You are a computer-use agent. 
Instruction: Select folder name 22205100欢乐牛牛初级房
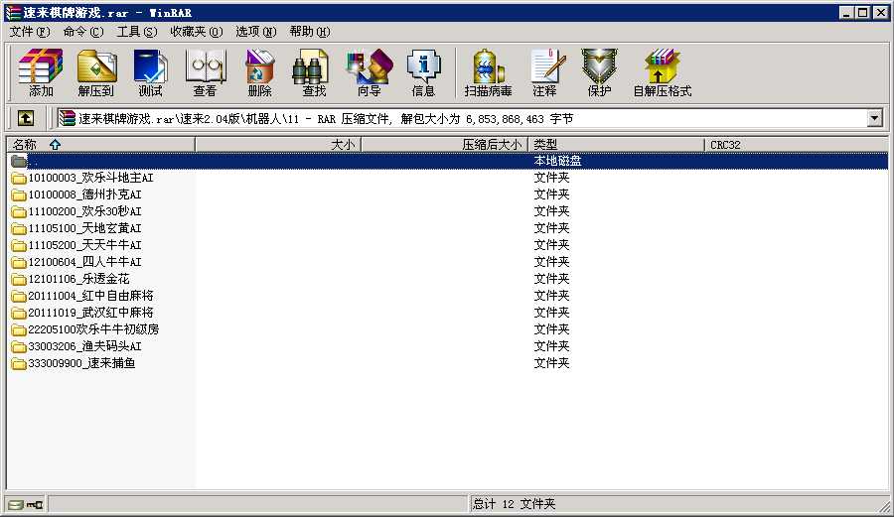pyautogui.click(x=93, y=329)
